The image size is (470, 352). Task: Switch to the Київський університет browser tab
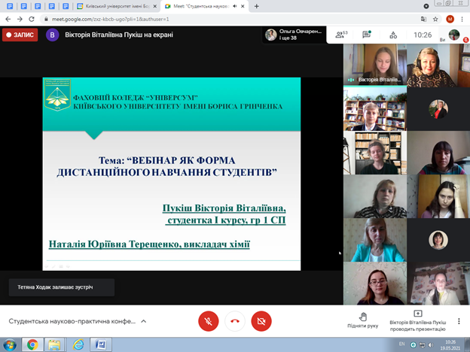click(111, 6)
